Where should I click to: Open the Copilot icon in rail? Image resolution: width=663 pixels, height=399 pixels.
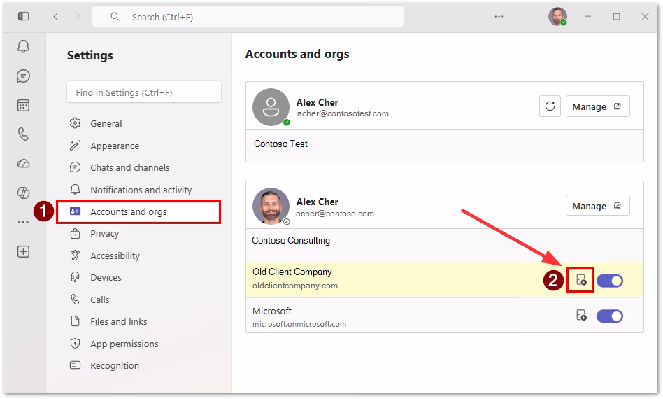click(x=23, y=193)
